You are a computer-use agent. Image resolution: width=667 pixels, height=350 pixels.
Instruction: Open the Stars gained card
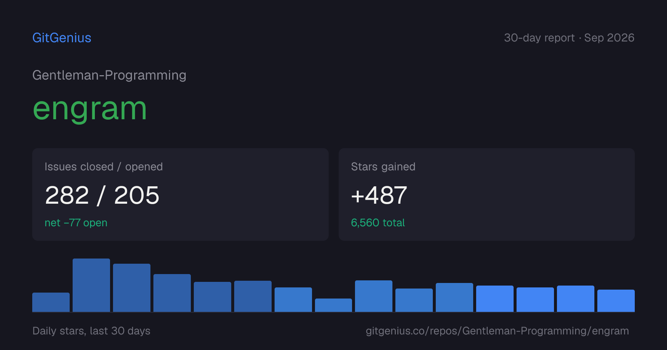(x=487, y=194)
